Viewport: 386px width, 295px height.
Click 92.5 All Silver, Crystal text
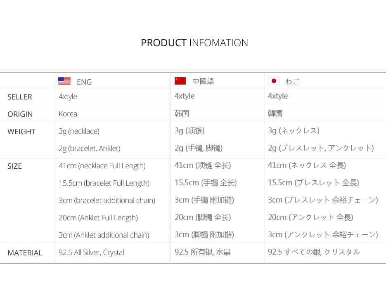click(x=91, y=253)
